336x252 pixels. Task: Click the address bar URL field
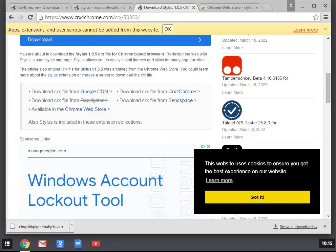[x=178, y=17]
